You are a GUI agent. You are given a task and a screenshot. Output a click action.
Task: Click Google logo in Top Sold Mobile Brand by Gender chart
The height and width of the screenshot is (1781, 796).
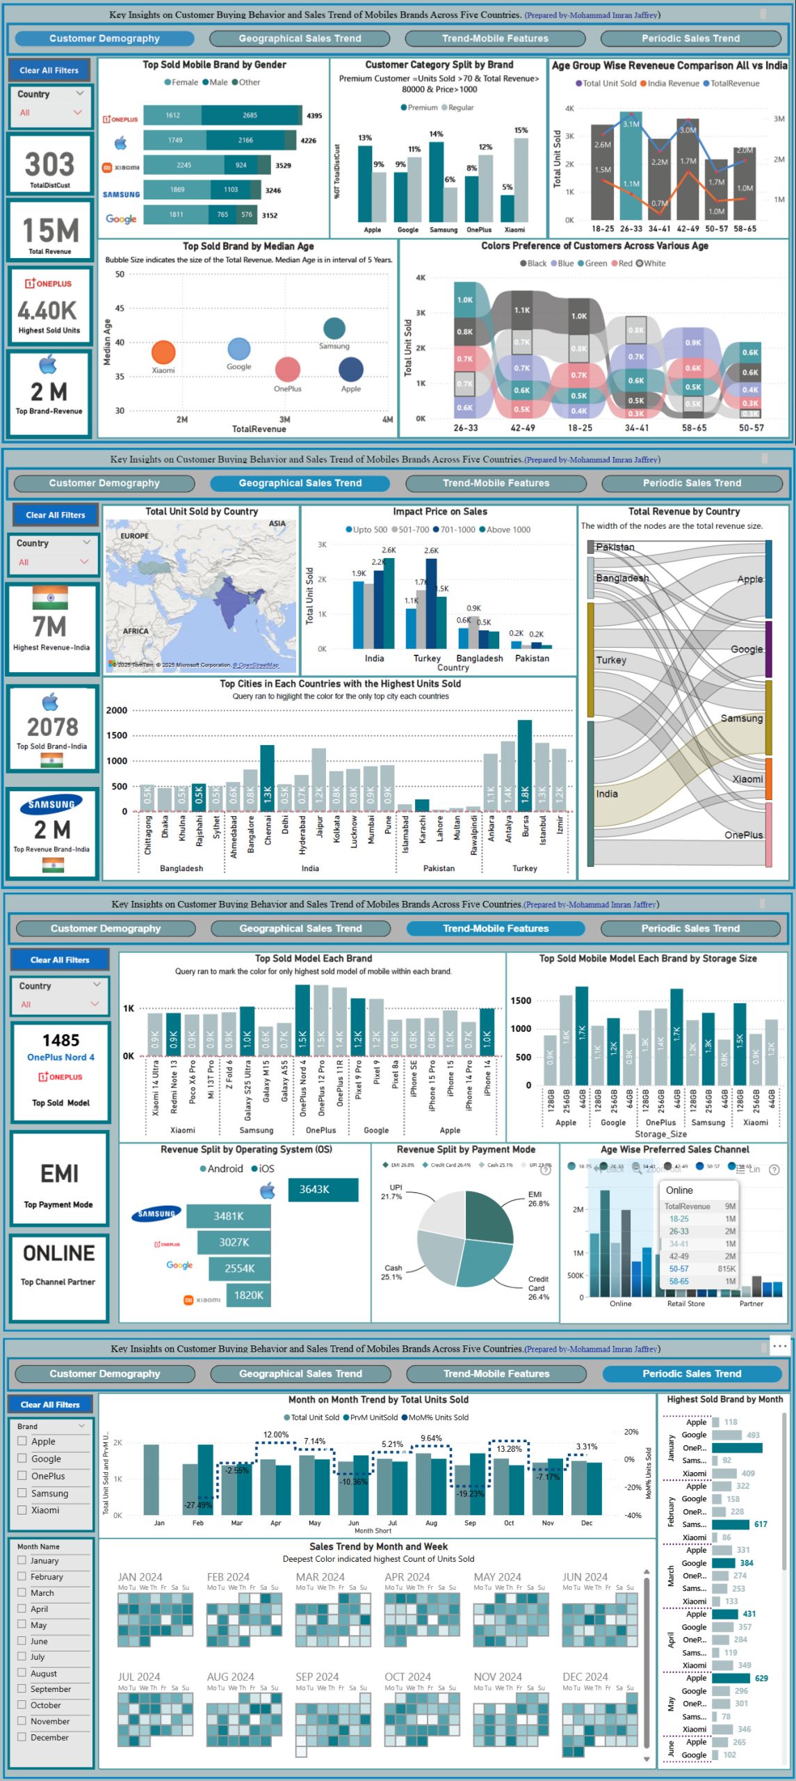point(121,218)
